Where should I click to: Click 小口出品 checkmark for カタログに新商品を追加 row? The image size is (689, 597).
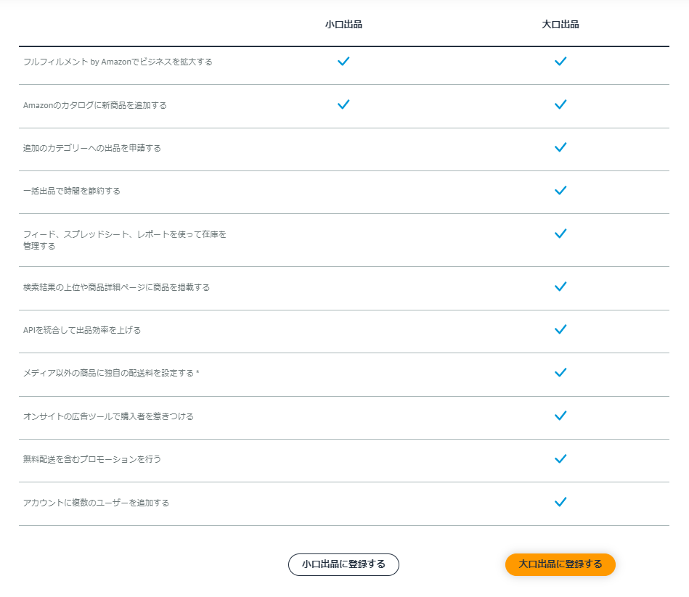(343, 104)
